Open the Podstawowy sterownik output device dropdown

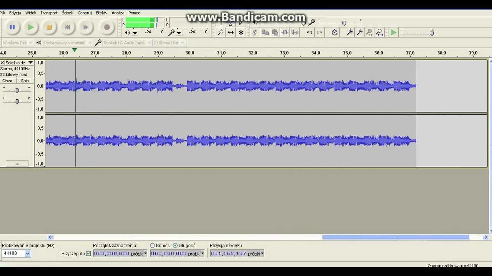coord(67,43)
